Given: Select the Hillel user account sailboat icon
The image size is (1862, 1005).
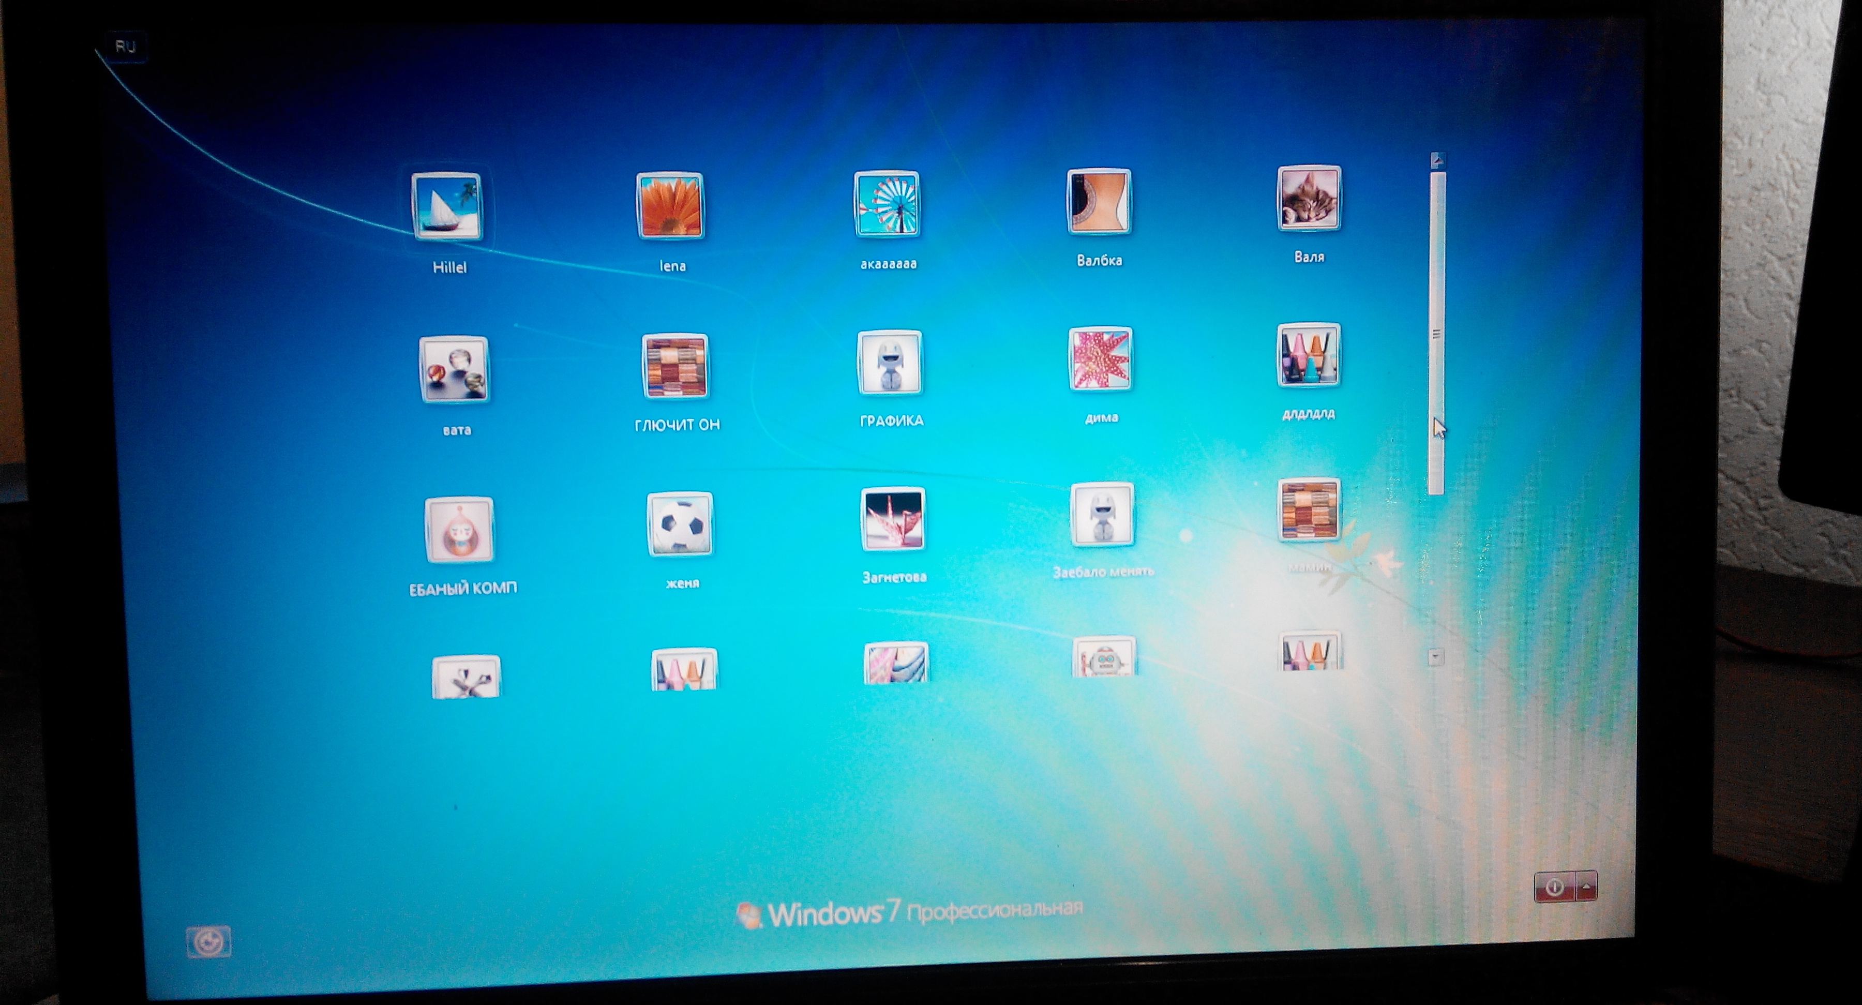Looking at the screenshot, I should point(446,206).
